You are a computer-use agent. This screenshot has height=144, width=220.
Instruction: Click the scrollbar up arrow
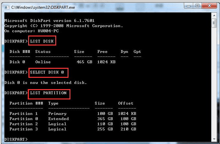pos(214,15)
